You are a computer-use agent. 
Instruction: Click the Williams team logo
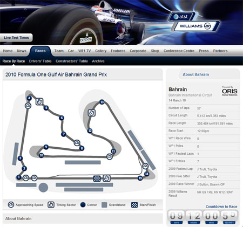(195, 26)
